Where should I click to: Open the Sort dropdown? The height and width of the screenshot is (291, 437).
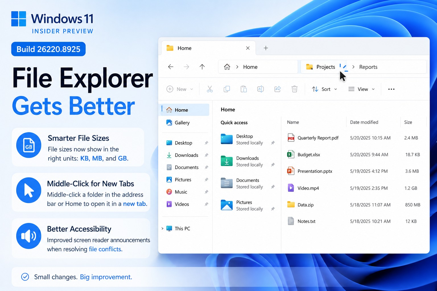click(324, 89)
